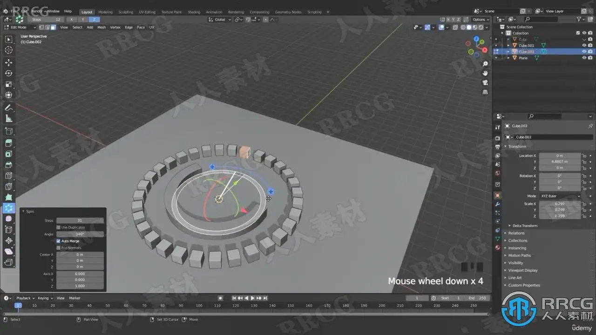Open XYZ Euler rotation mode dropdown
This screenshot has height=335, width=596.
pos(560,196)
